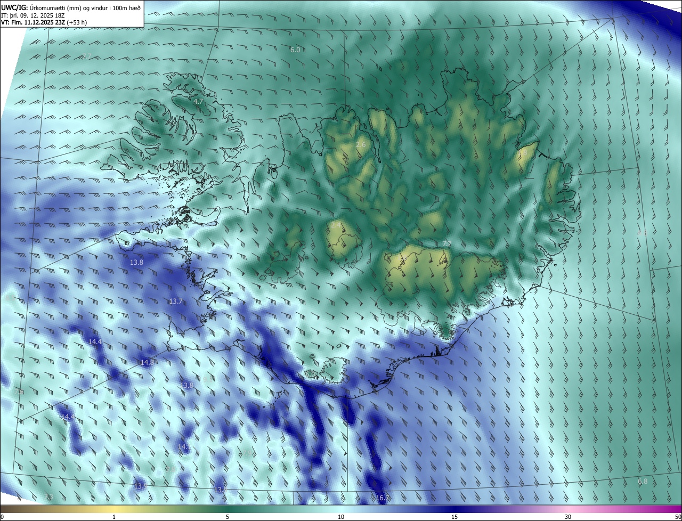
Task: Click the 16.7 value label on the map
Action: coord(383,498)
